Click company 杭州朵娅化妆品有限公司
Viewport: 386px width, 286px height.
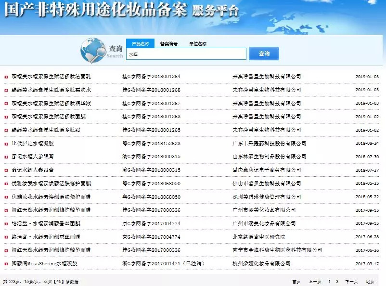pos(261,263)
